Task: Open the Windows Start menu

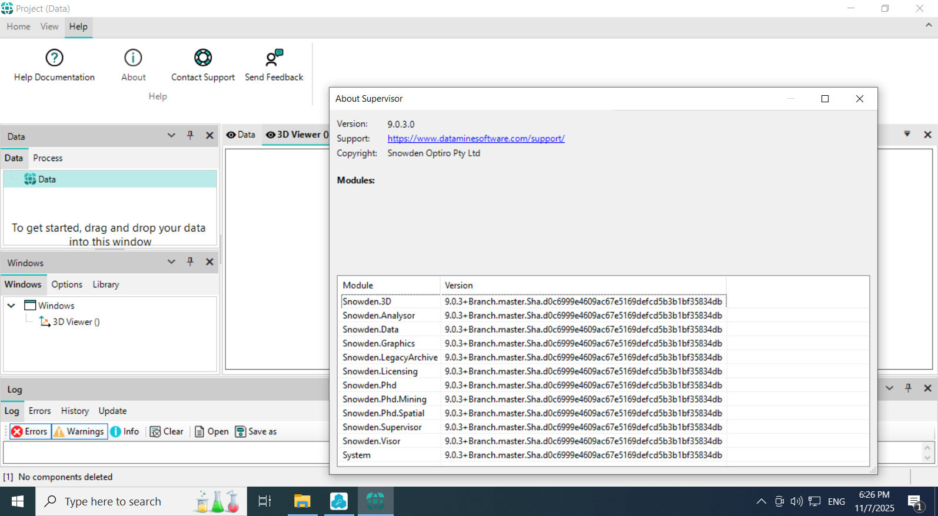Action: pos(18,501)
